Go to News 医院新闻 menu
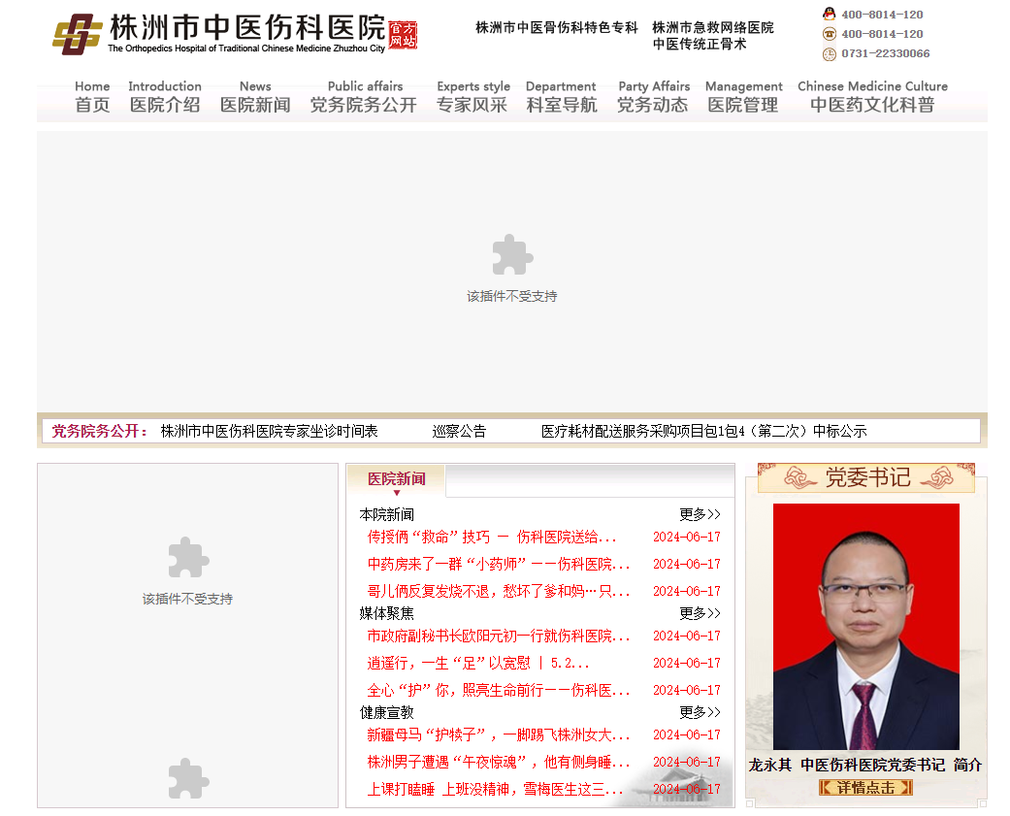The height and width of the screenshot is (816, 1010). [255, 97]
